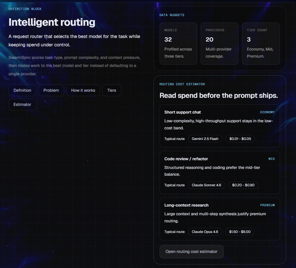
Task: Click the 'Profiled across three tiers.' text
Action: tap(178, 53)
